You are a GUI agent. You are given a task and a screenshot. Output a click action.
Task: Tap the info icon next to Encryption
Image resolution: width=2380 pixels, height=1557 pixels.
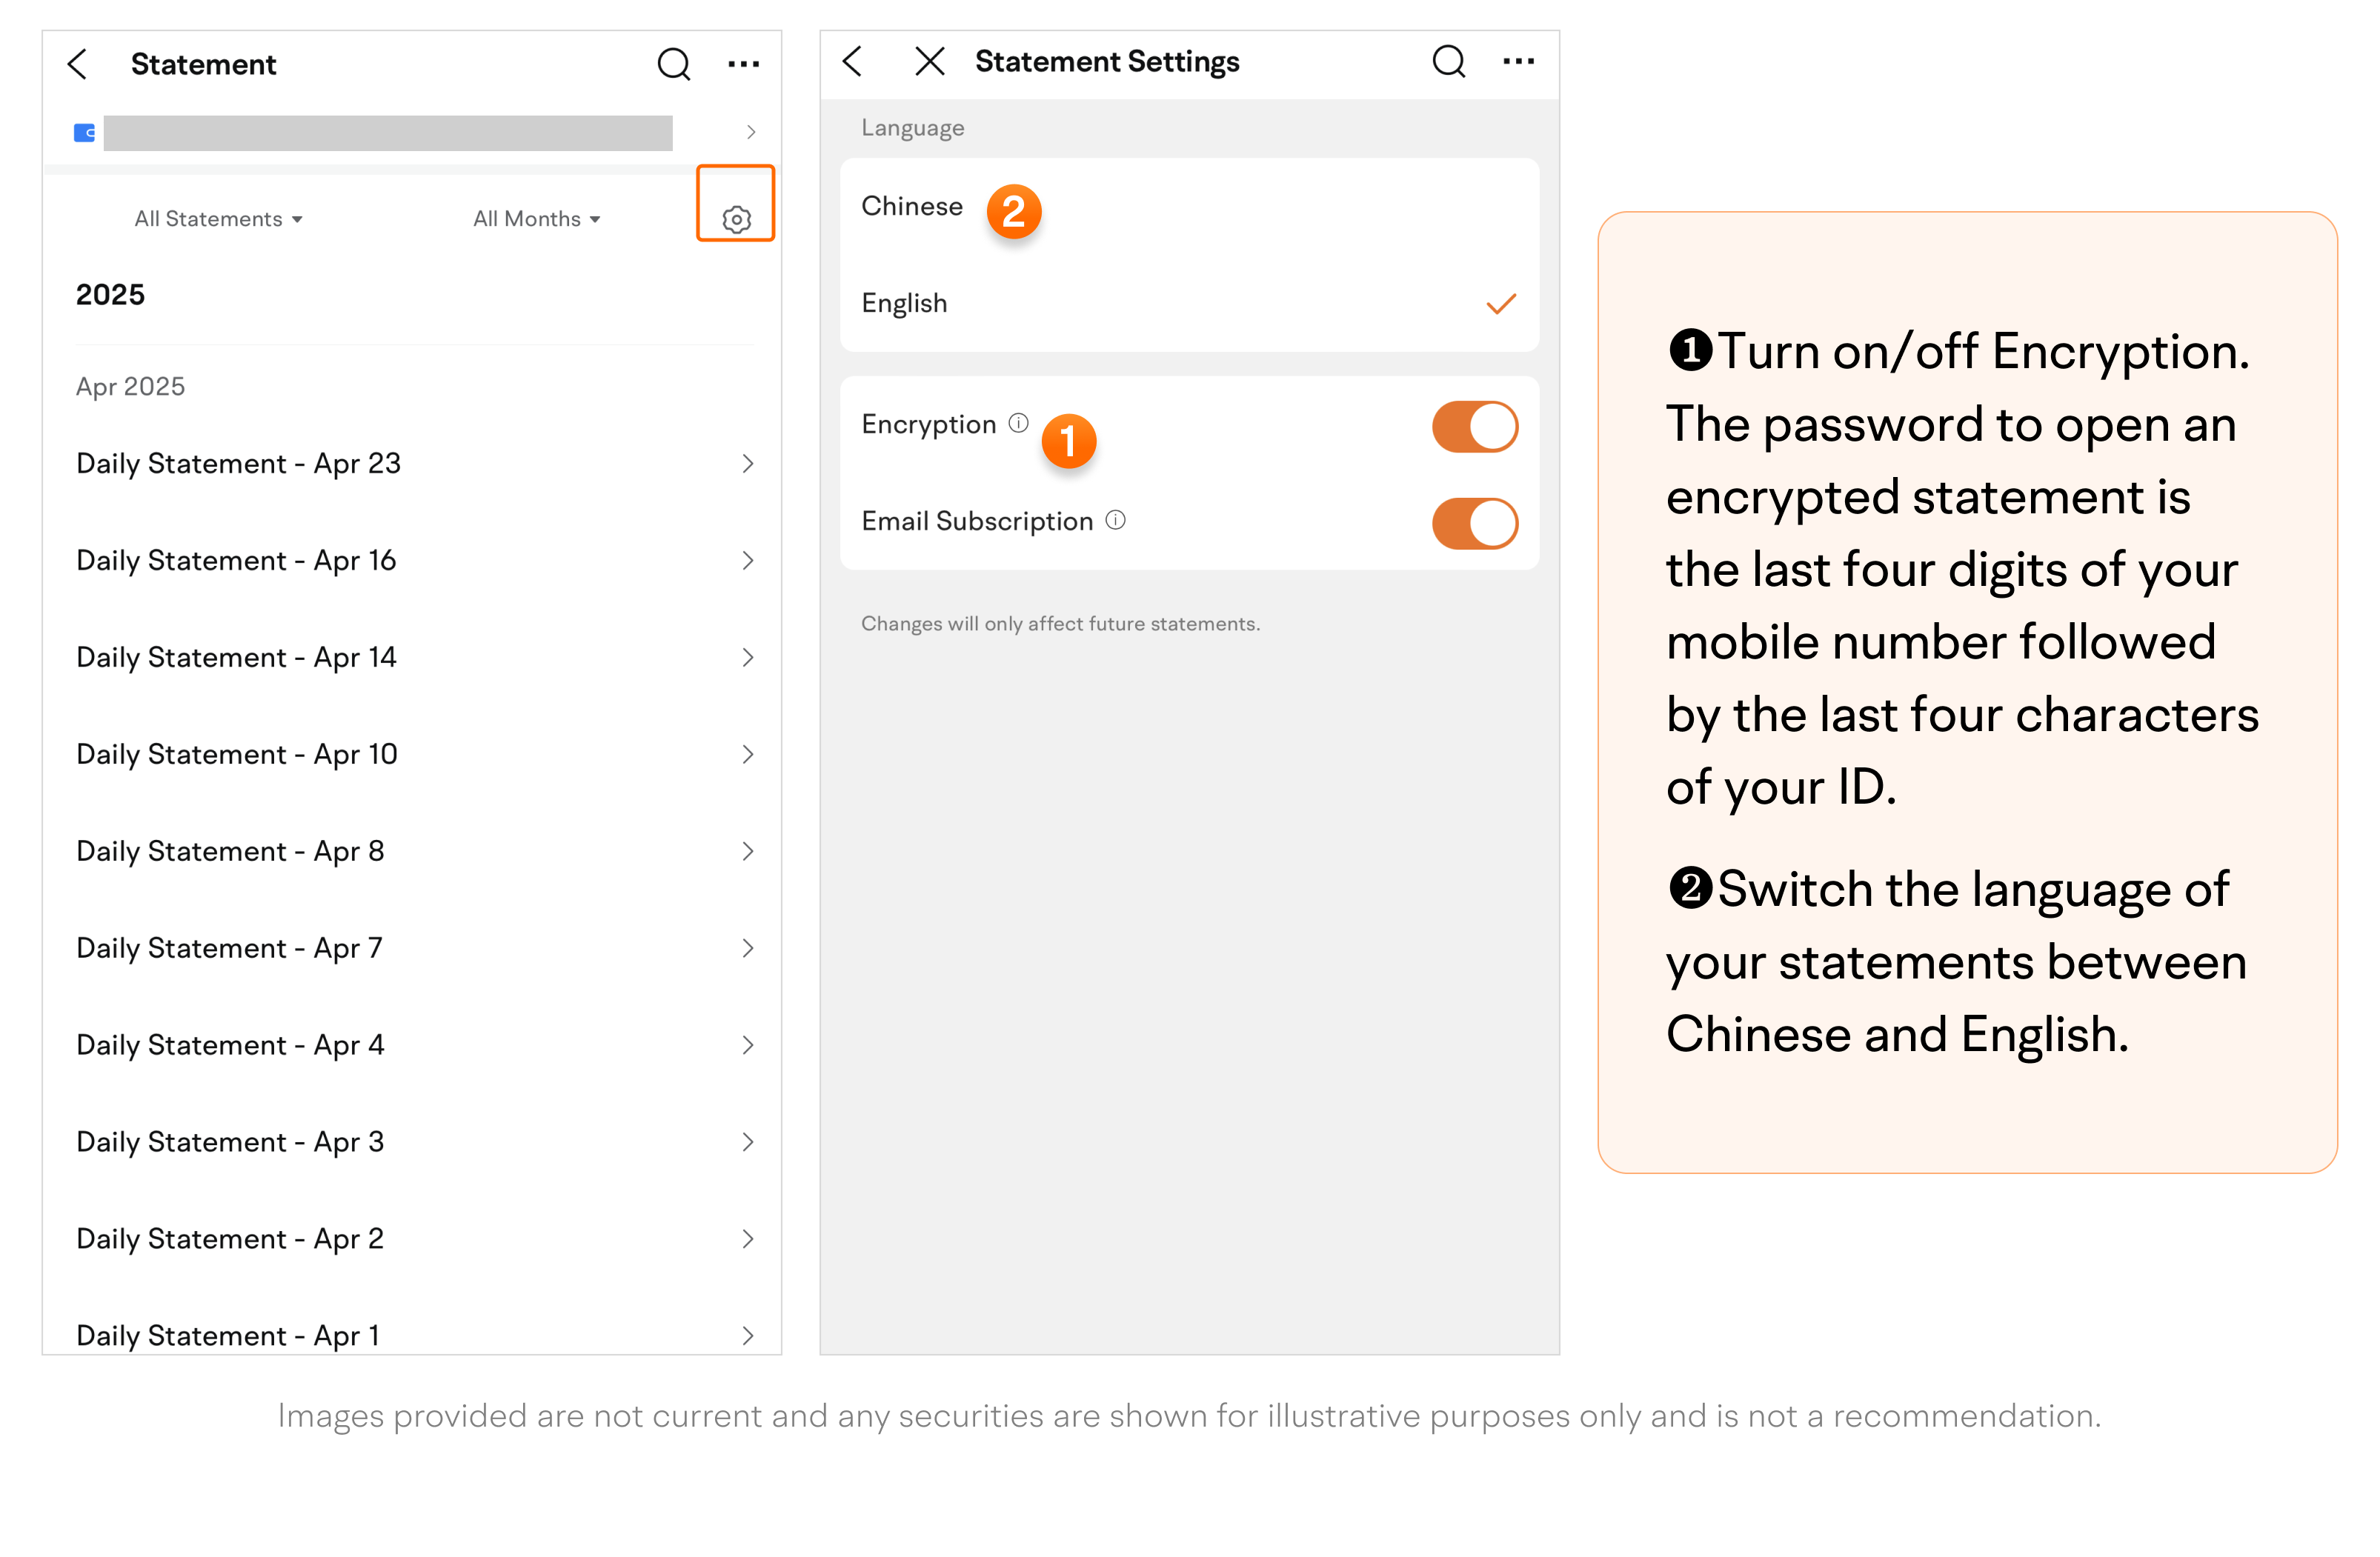tap(1018, 423)
